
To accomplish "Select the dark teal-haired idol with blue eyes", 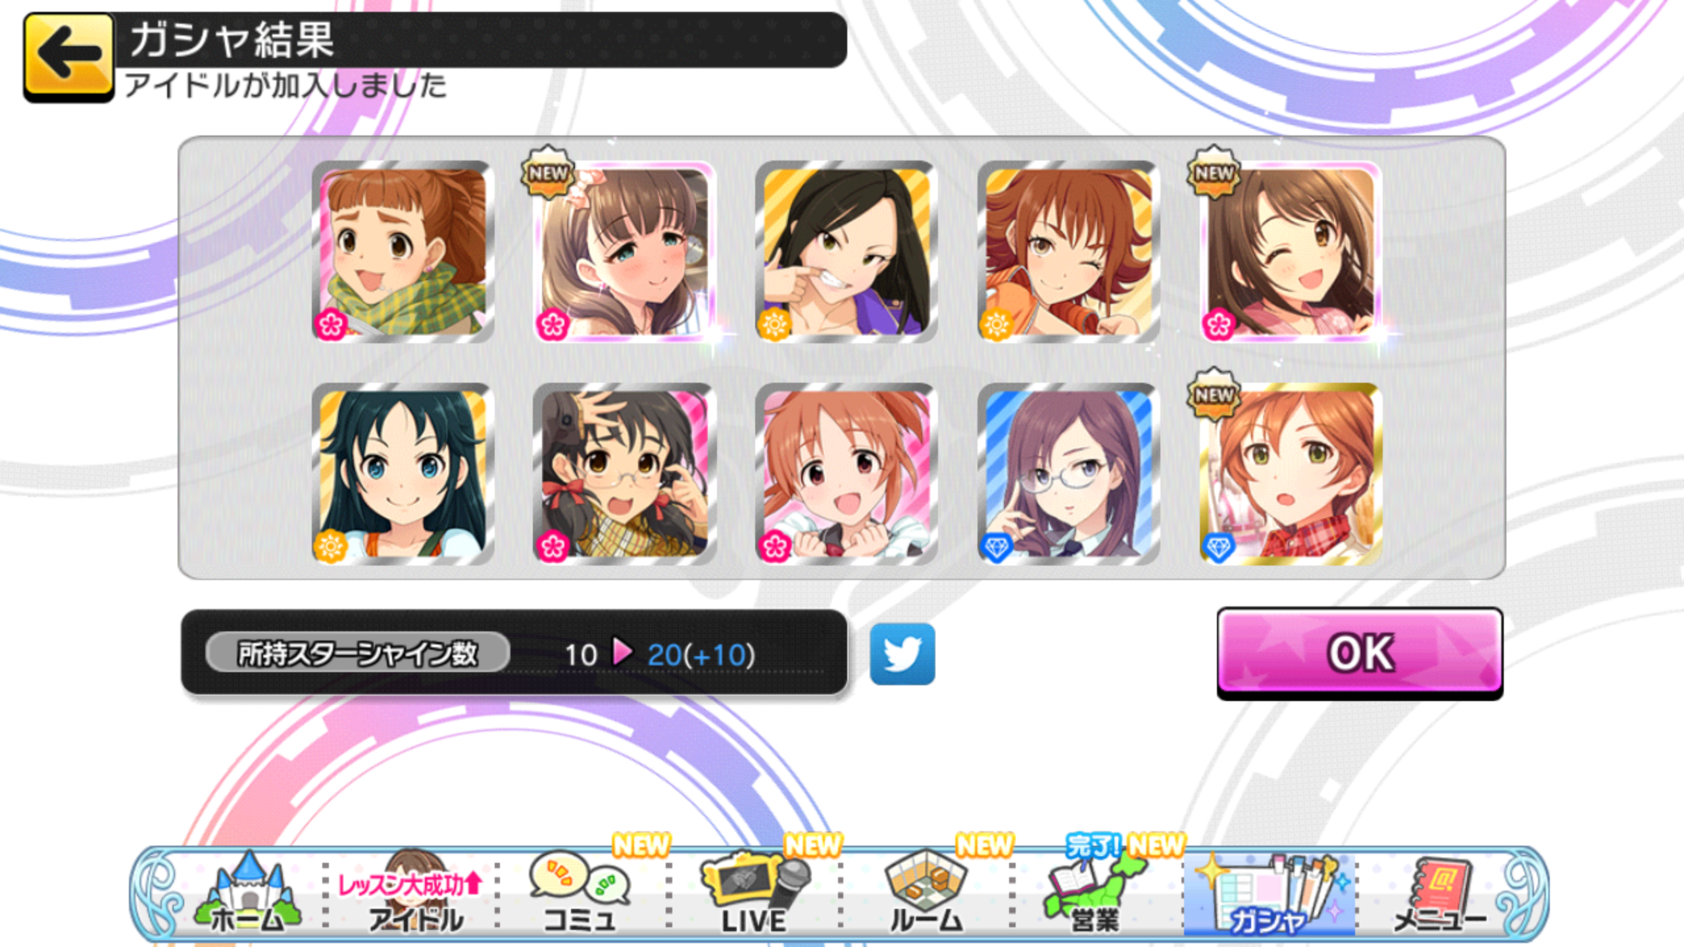I will pos(403,474).
